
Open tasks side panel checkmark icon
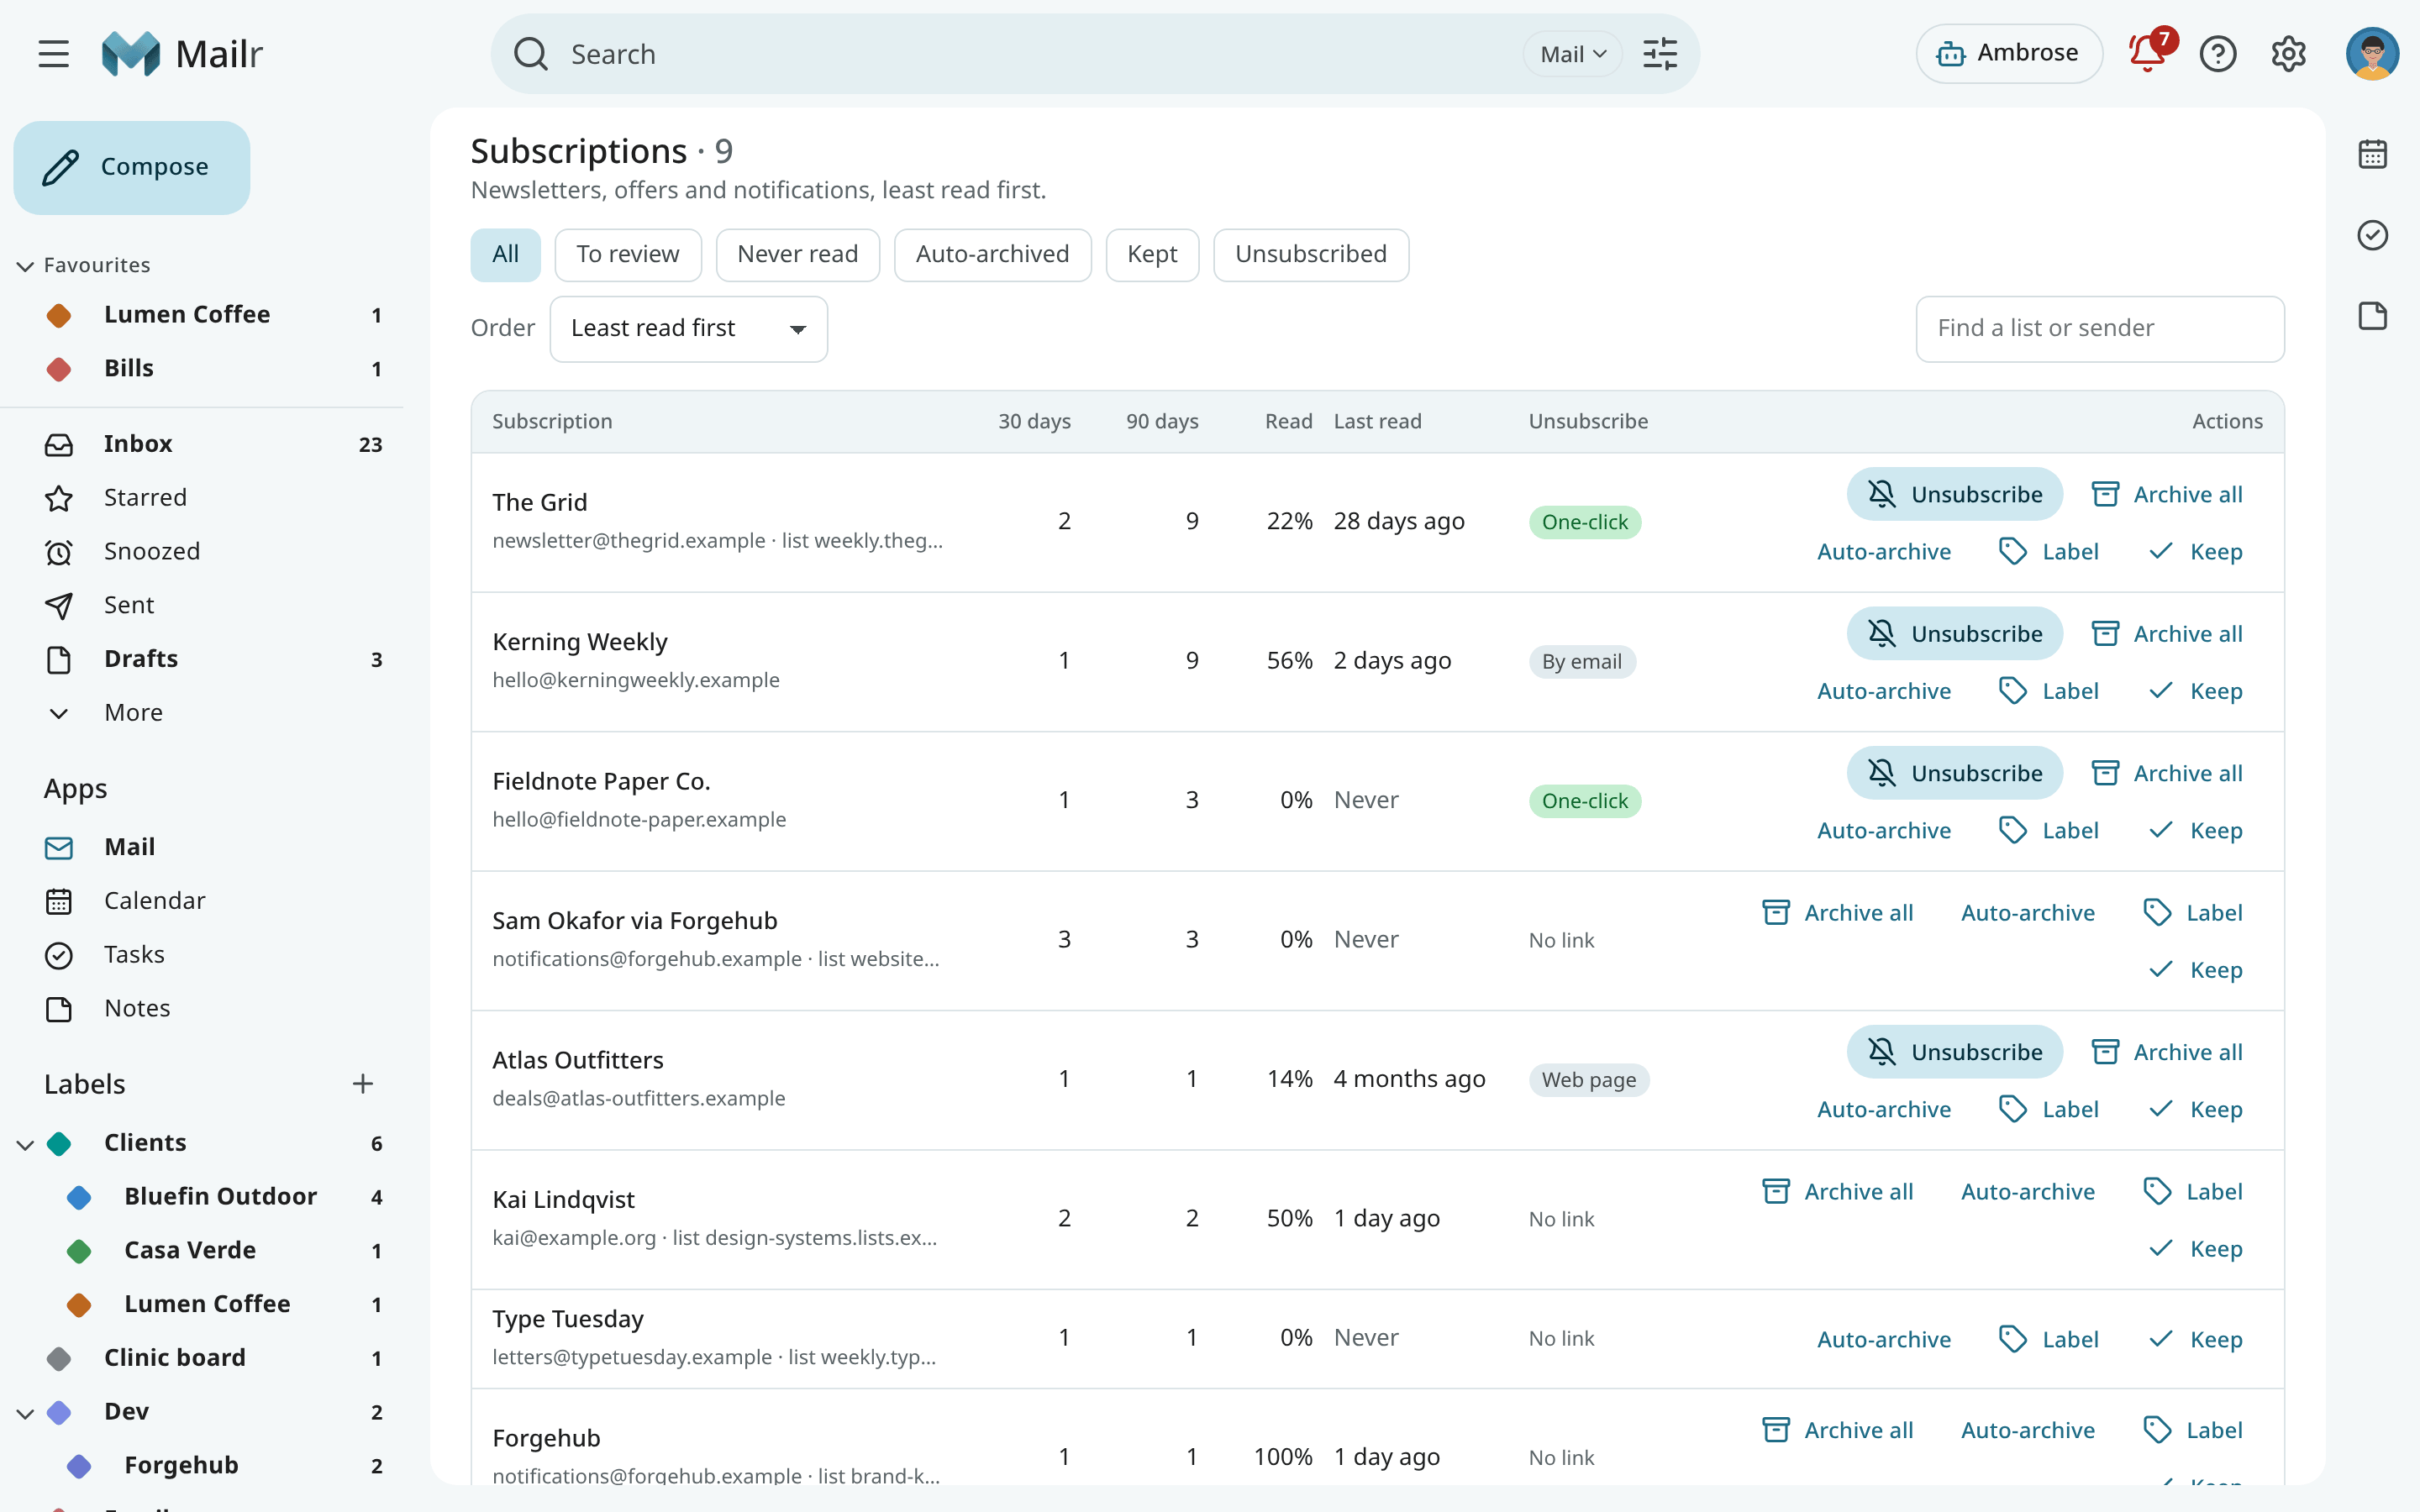click(2372, 235)
